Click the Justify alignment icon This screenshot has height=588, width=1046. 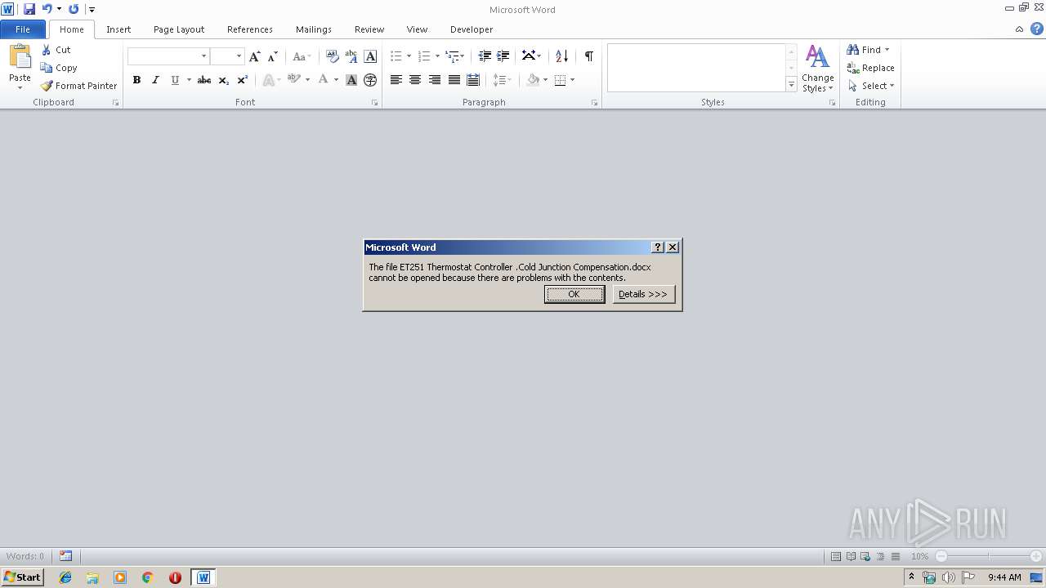point(454,80)
